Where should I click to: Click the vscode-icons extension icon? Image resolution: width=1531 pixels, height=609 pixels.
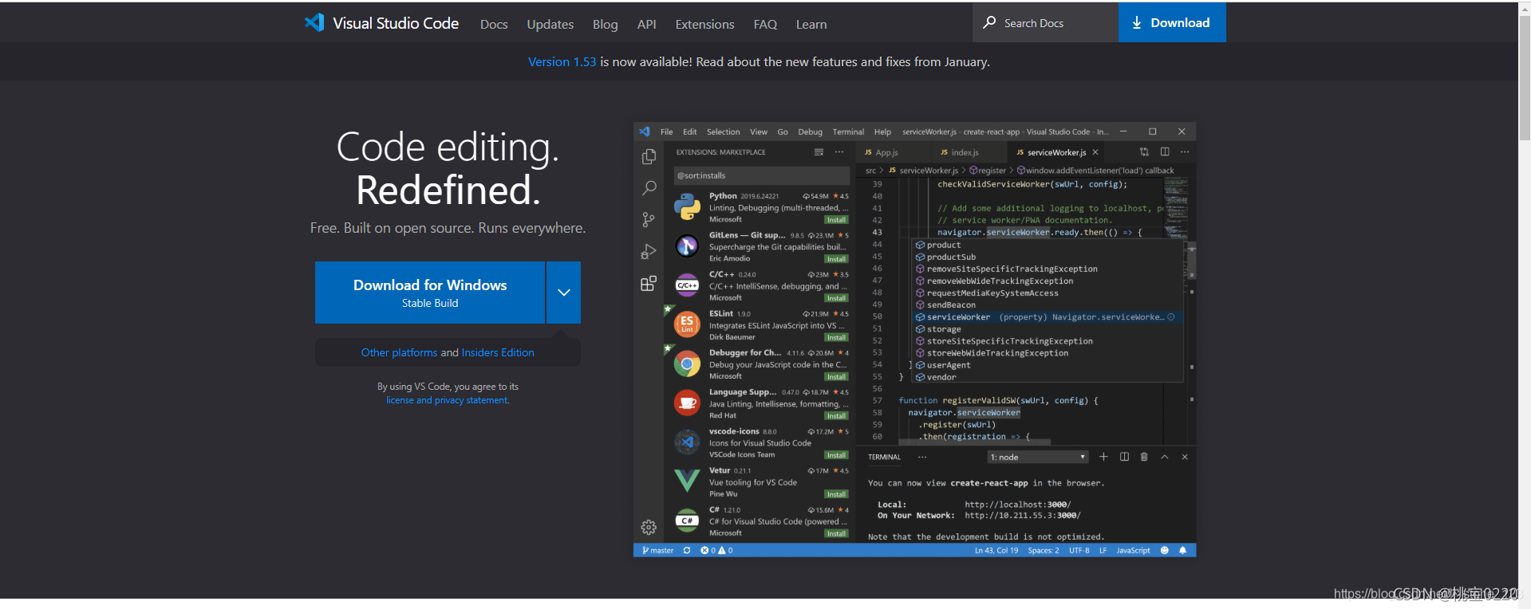point(687,442)
